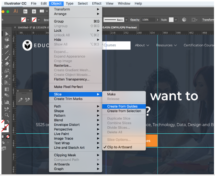Select the Pen tool in toolbar
Image resolution: width=215 pixels, height=176 pixels.
coord(7,46)
